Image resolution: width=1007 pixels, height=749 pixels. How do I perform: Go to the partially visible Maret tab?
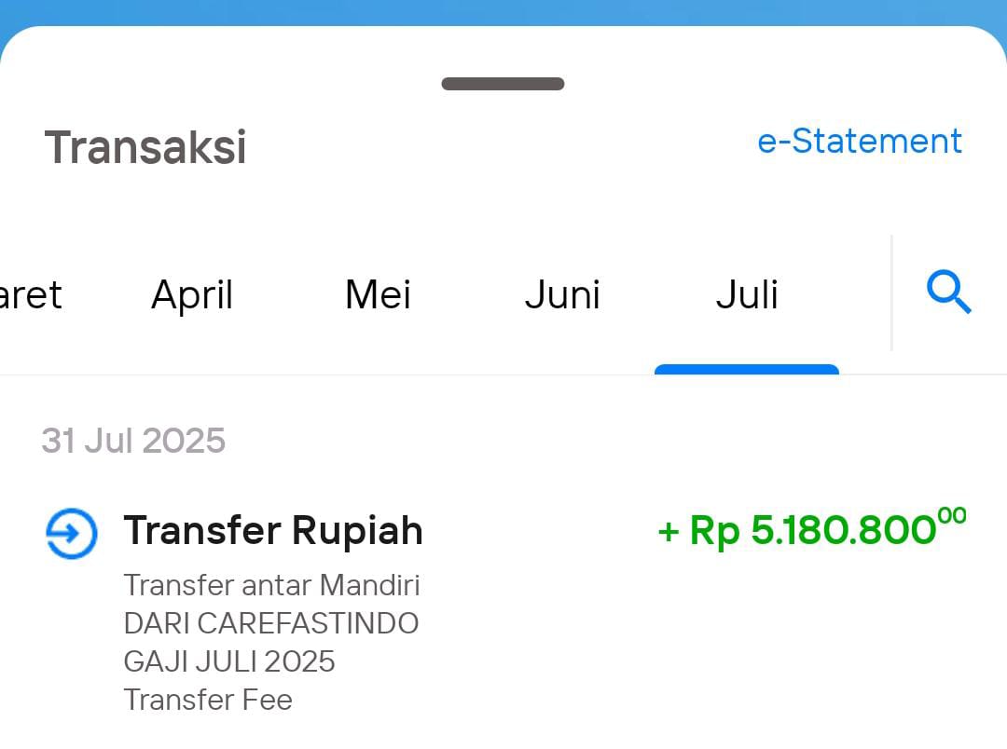pos(31,295)
